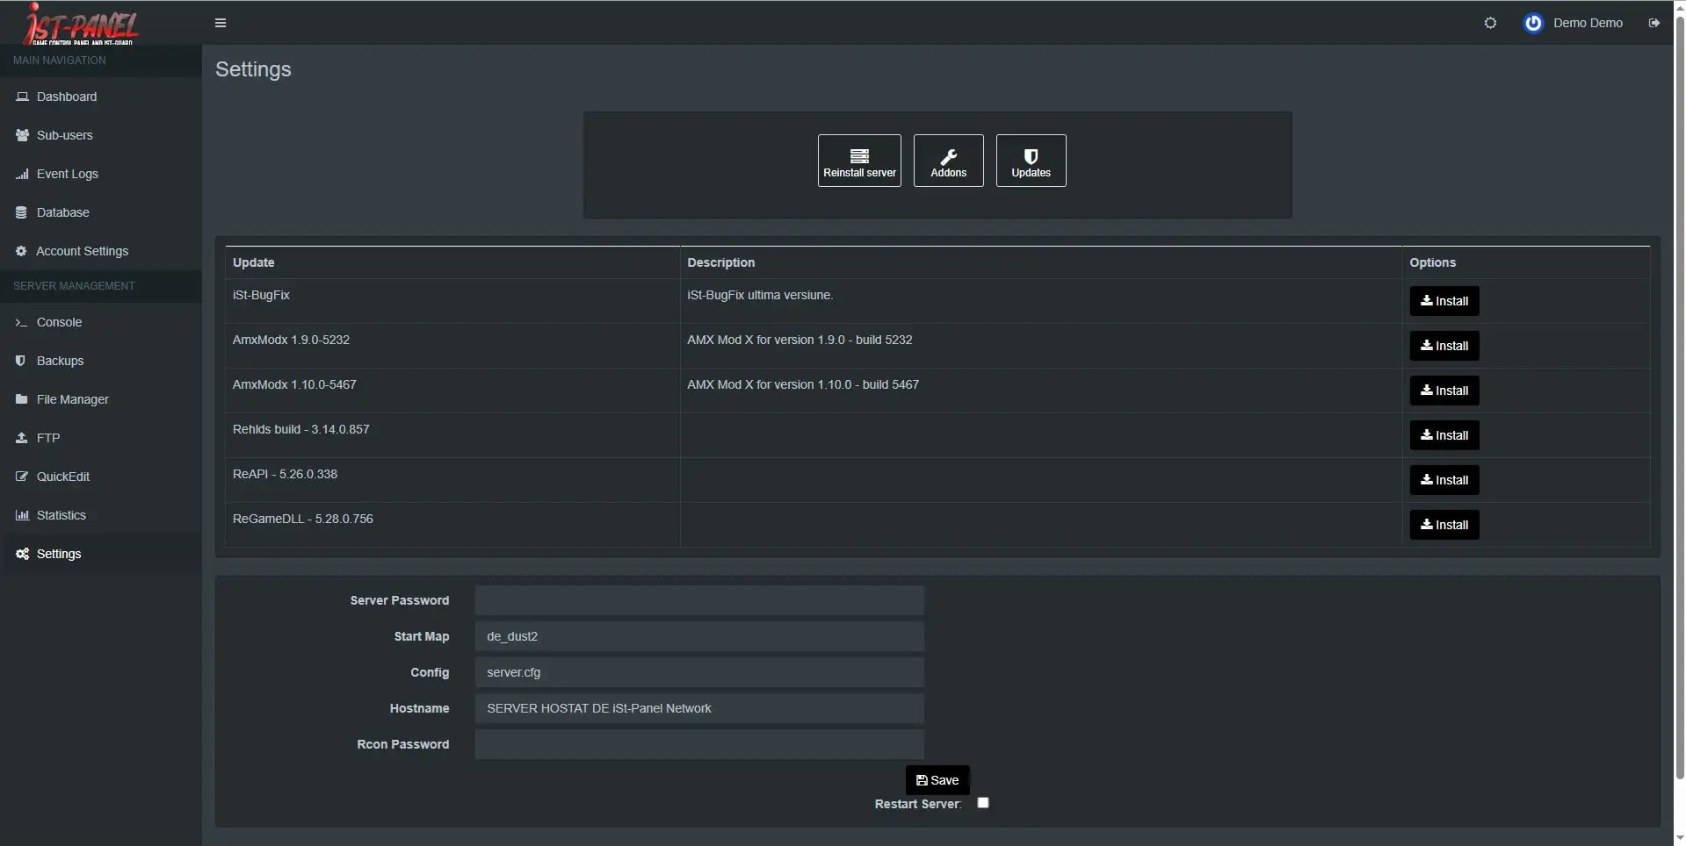The height and width of the screenshot is (846, 1686).
Task: Open Console in the sidebar
Action: tap(101, 322)
